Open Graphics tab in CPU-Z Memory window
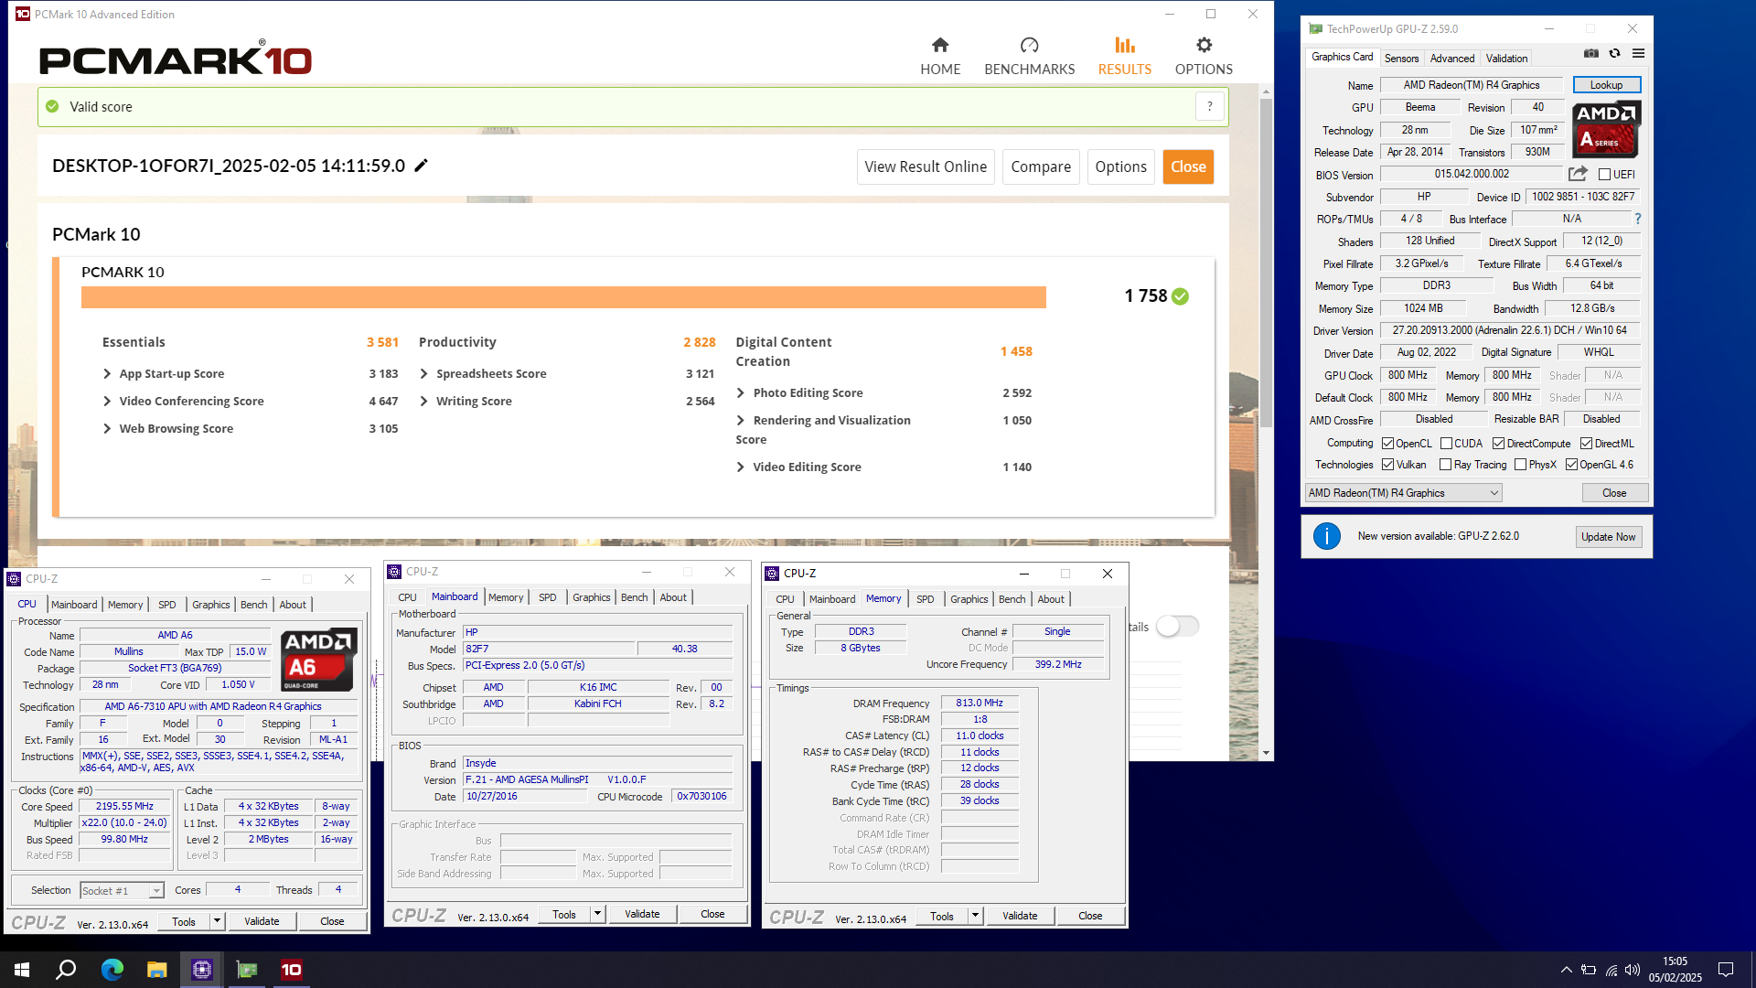 (969, 599)
